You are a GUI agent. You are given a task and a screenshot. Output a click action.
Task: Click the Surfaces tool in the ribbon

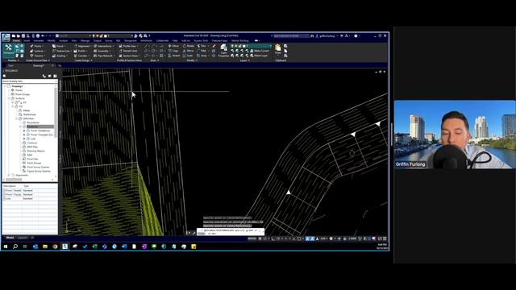(x=37, y=51)
